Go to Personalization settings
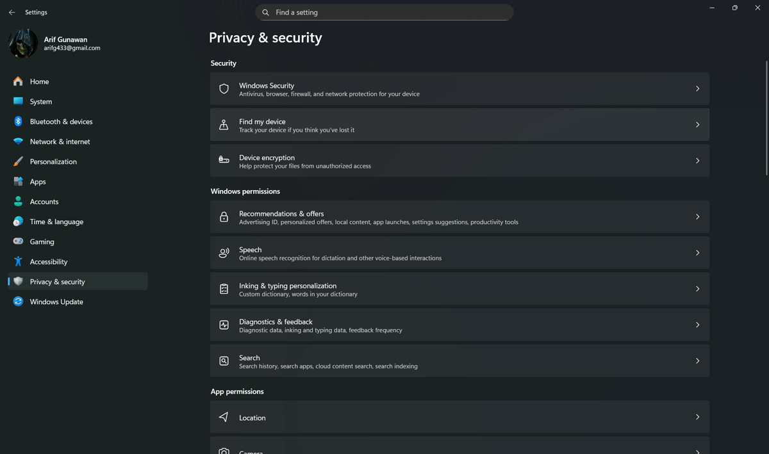The image size is (769, 454). 53,161
